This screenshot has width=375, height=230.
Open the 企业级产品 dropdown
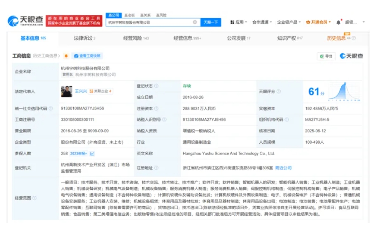[x=289, y=22]
